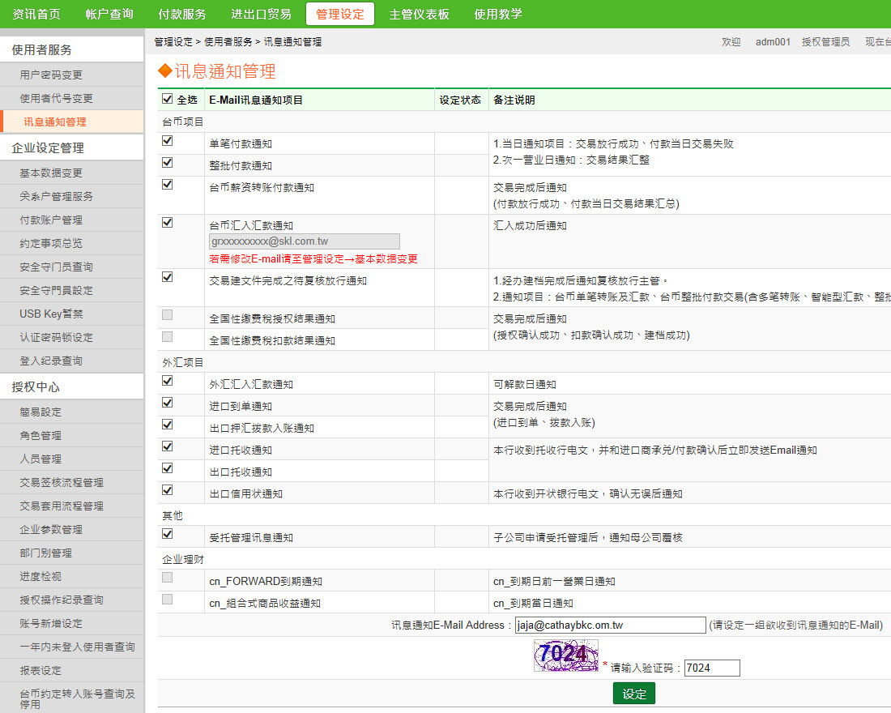Open the 主管仪表板 menu
Viewport: 891px width, 713px height.
(419, 14)
